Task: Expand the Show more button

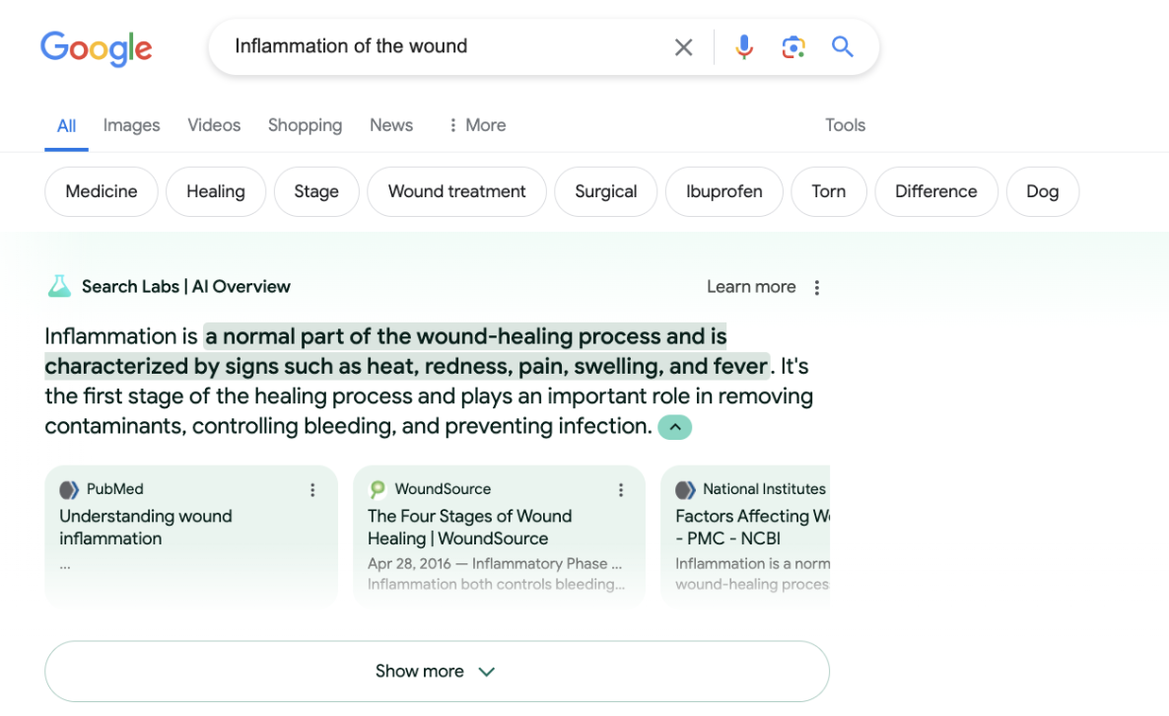Action: point(437,672)
